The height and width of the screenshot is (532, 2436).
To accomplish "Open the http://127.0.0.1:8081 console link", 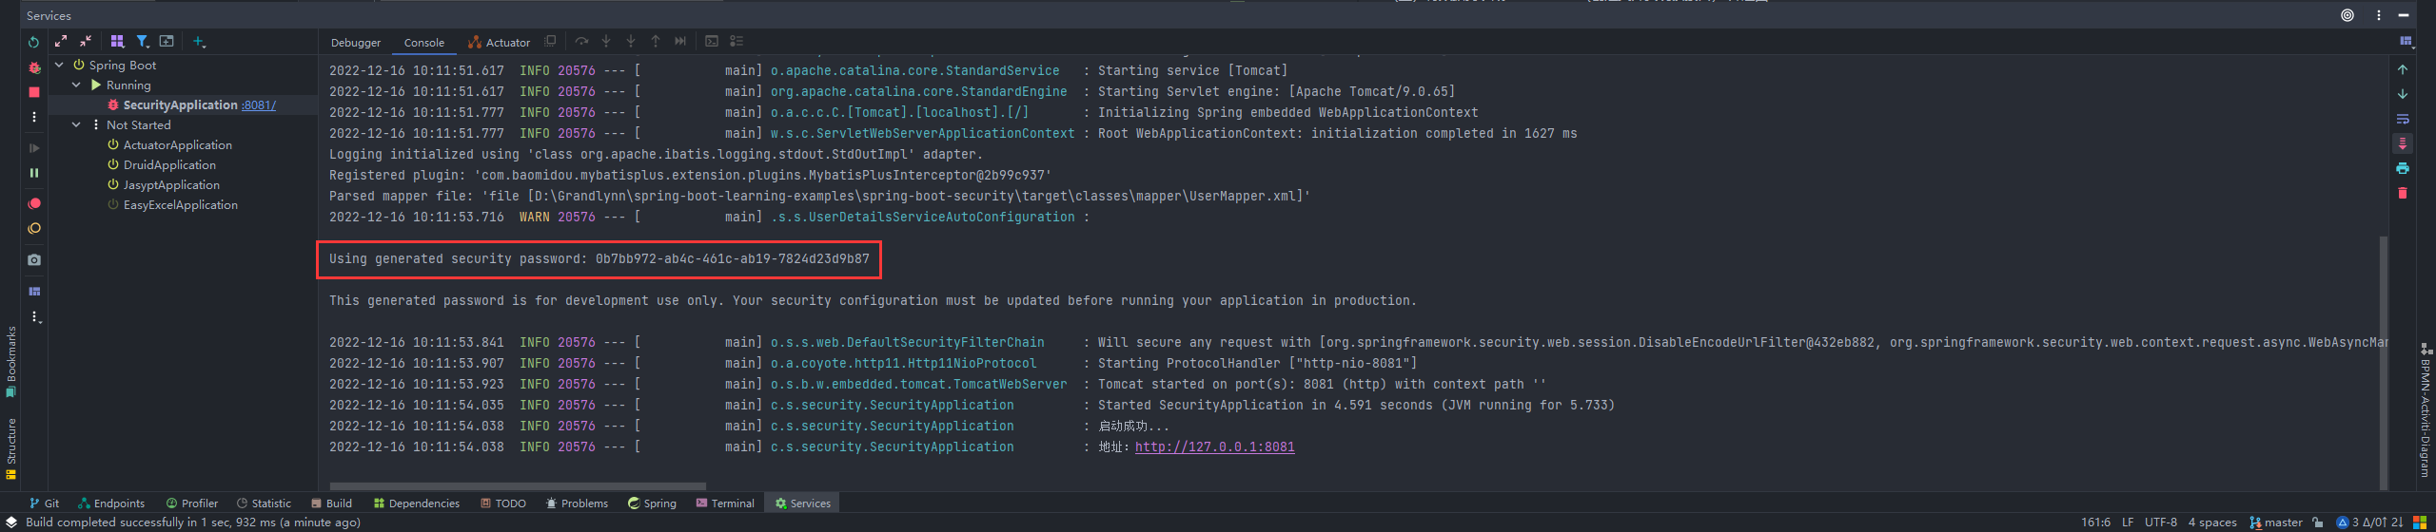I will pos(1214,446).
